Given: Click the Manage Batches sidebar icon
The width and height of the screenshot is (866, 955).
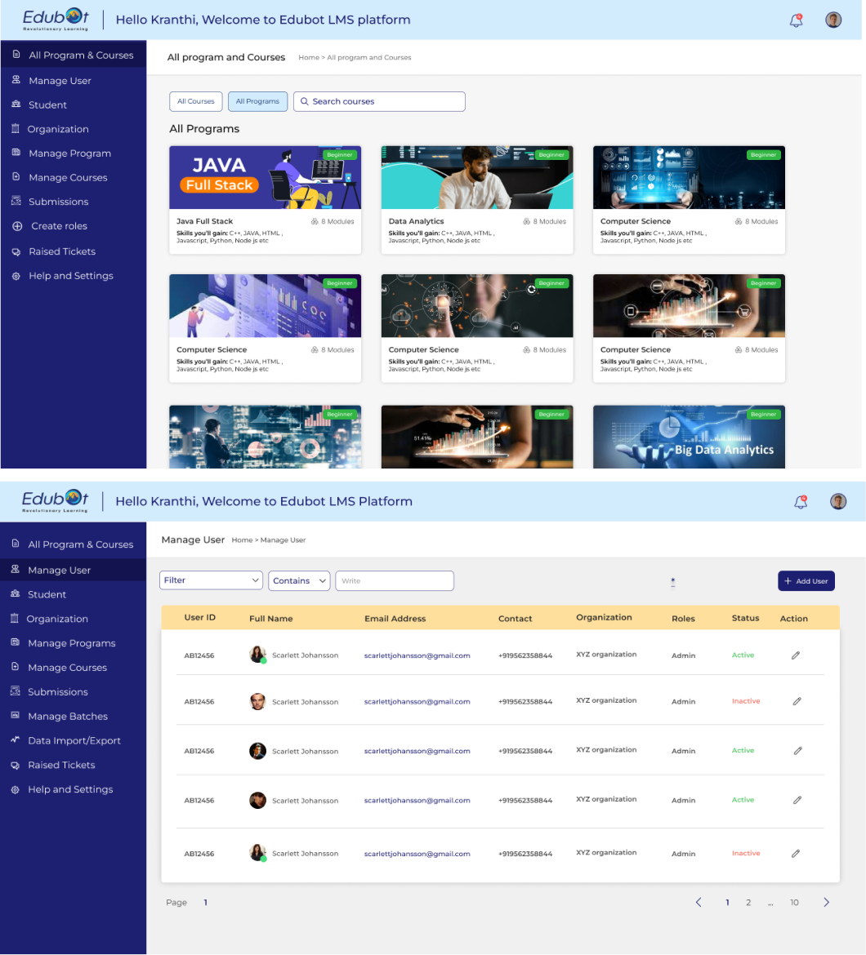Looking at the screenshot, I should (15, 716).
